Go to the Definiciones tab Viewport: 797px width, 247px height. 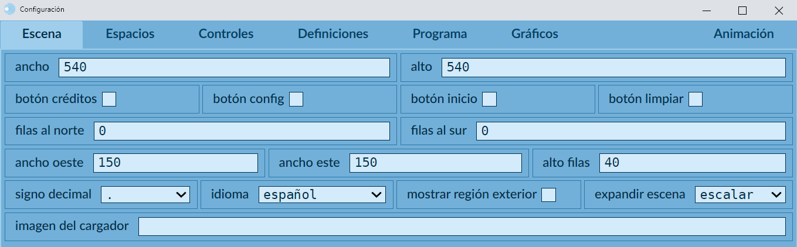click(x=333, y=34)
